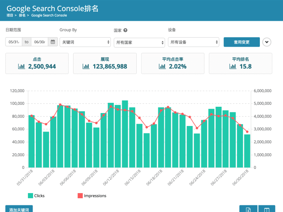Edit the end date field 06/30
The image size is (283, 212).
40,42
